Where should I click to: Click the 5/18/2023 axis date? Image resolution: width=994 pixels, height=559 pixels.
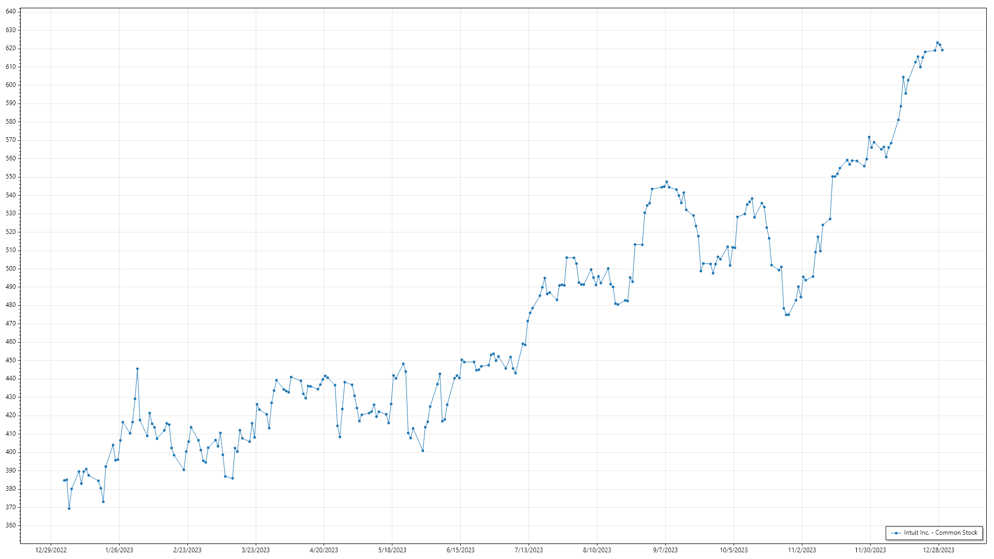tap(392, 550)
